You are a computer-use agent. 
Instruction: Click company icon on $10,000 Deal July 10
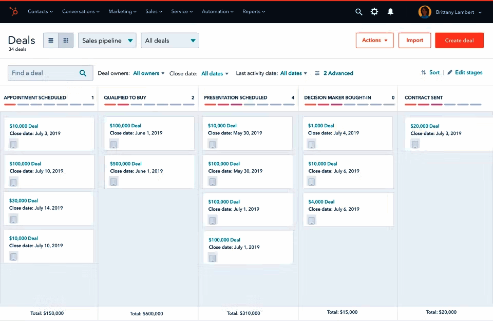(x=13, y=256)
